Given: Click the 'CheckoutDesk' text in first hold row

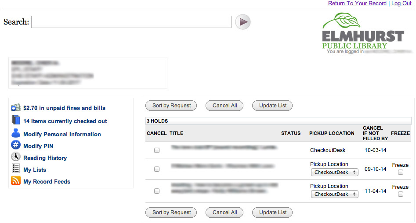Looking at the screenshot, I should coord(328,150).
